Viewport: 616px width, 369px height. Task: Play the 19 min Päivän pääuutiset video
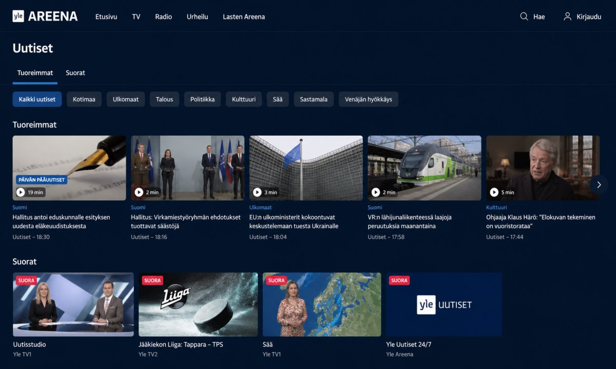tap(21, 192)
